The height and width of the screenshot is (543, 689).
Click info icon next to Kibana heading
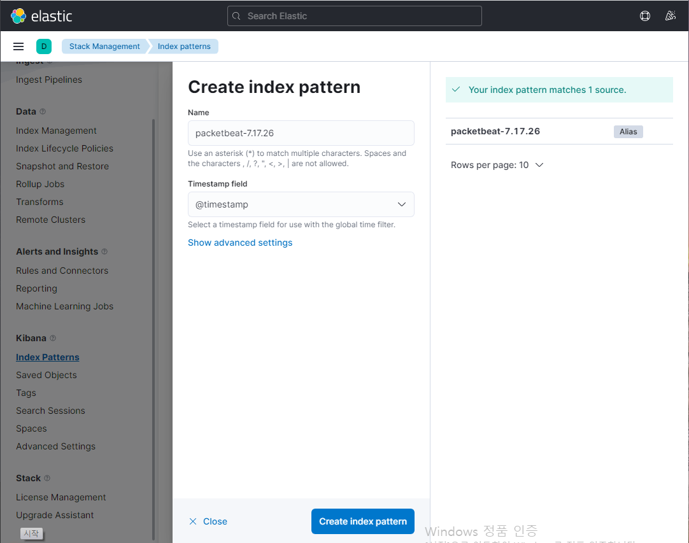click(x=53, y=338)
